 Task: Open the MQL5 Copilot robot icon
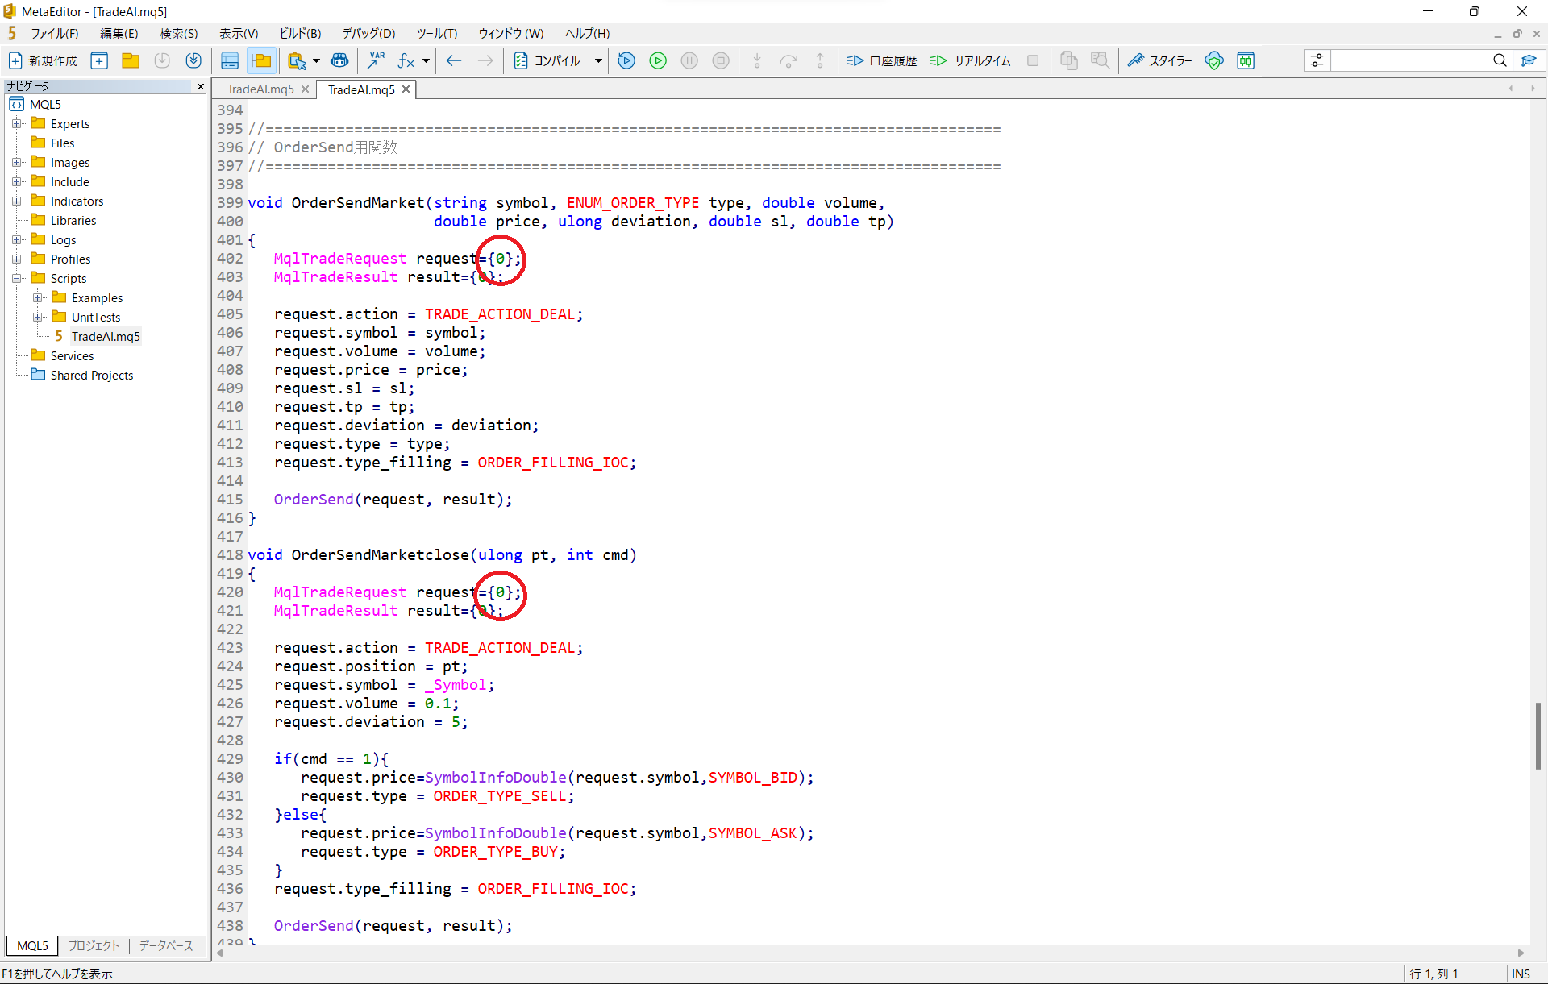point(339,60)
